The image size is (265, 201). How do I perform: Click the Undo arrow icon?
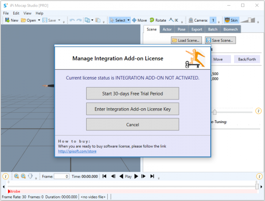72,20
